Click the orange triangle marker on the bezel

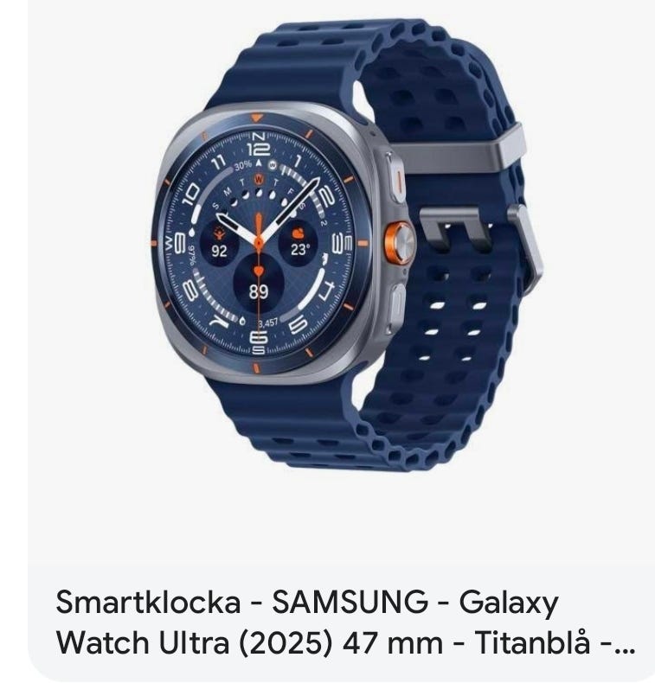[257, 118]
